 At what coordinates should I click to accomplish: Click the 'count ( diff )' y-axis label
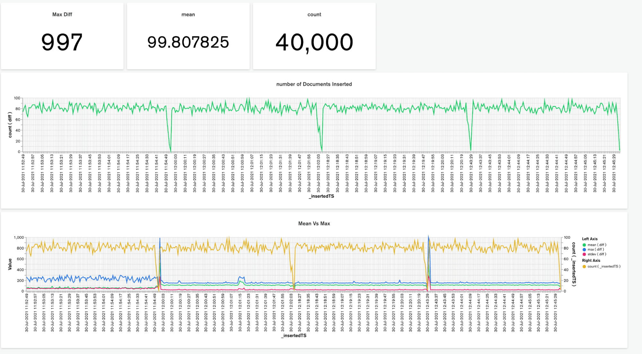point(10,125)
